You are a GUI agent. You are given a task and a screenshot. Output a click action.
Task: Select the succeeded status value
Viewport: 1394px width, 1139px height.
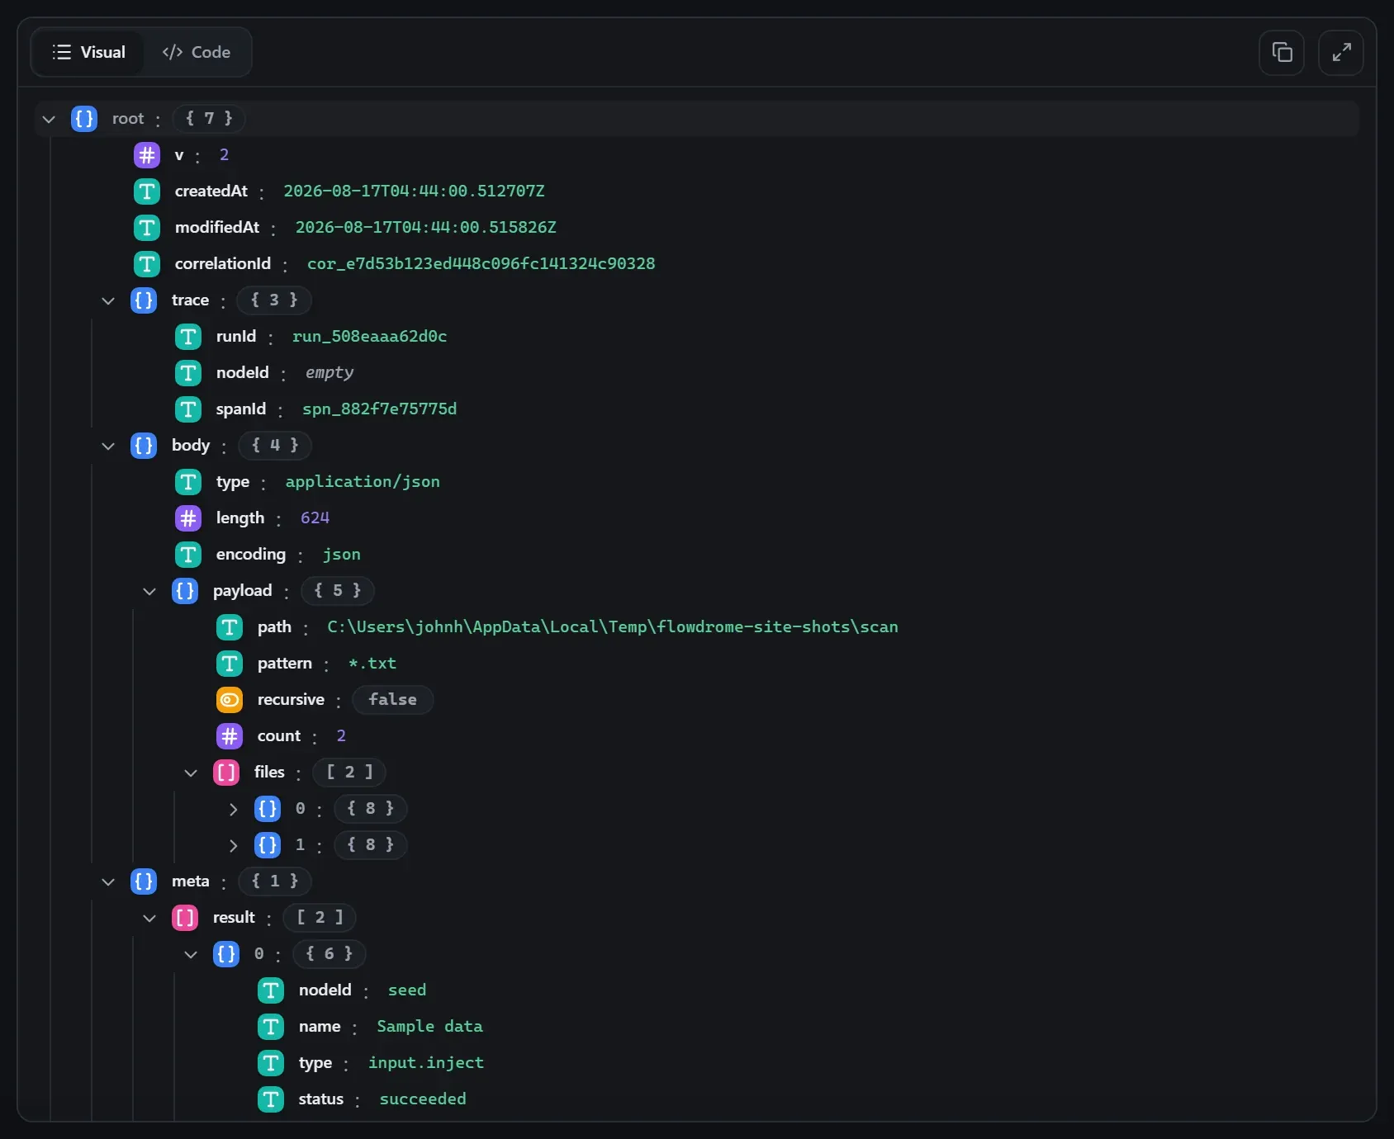[x=423, y=1099]
